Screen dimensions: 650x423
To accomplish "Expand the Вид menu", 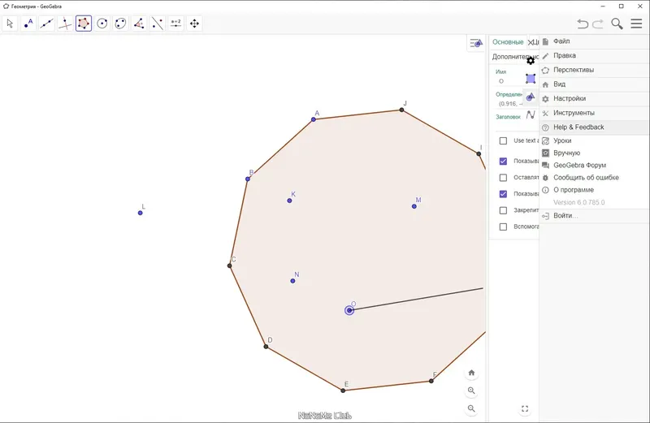I will [595, 84].
